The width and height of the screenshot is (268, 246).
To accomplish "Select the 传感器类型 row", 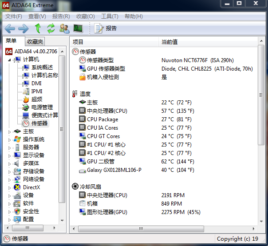I will pos(164,60).
